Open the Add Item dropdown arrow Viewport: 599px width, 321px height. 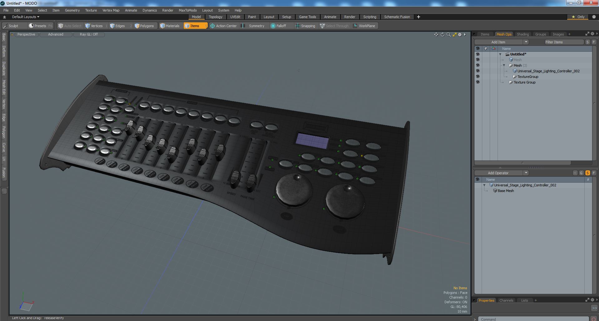point(526,42)
